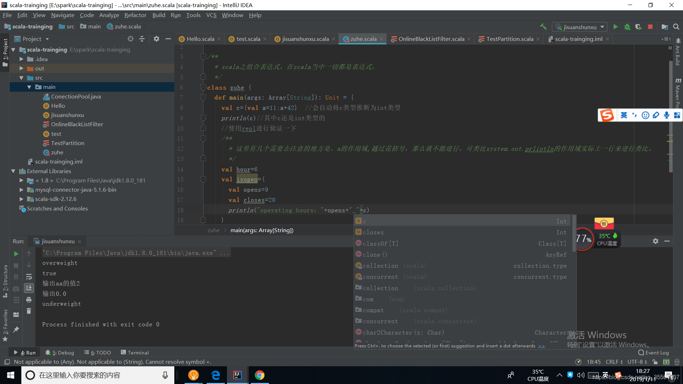
Task: Click Sogou voice input microphone
Action: 667,115
